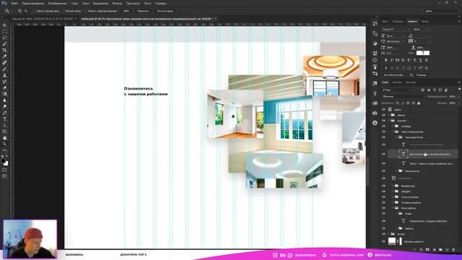Select the Magic Wand tool
This screenshot has height=260, width=462.
(4, 44)
